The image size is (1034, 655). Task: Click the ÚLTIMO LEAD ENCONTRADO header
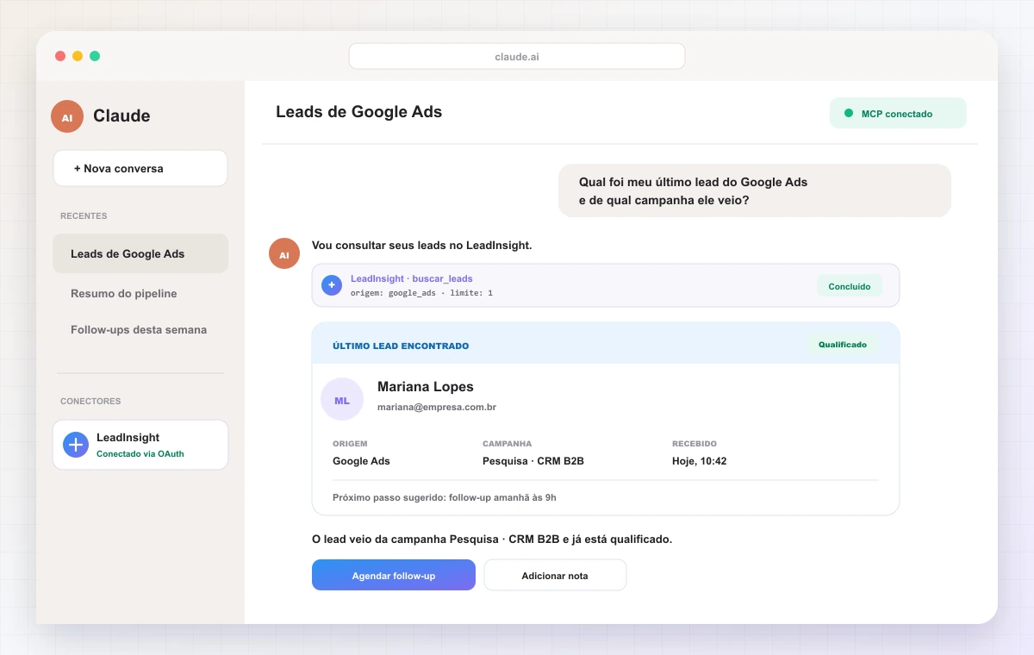[x=401, y=346]
